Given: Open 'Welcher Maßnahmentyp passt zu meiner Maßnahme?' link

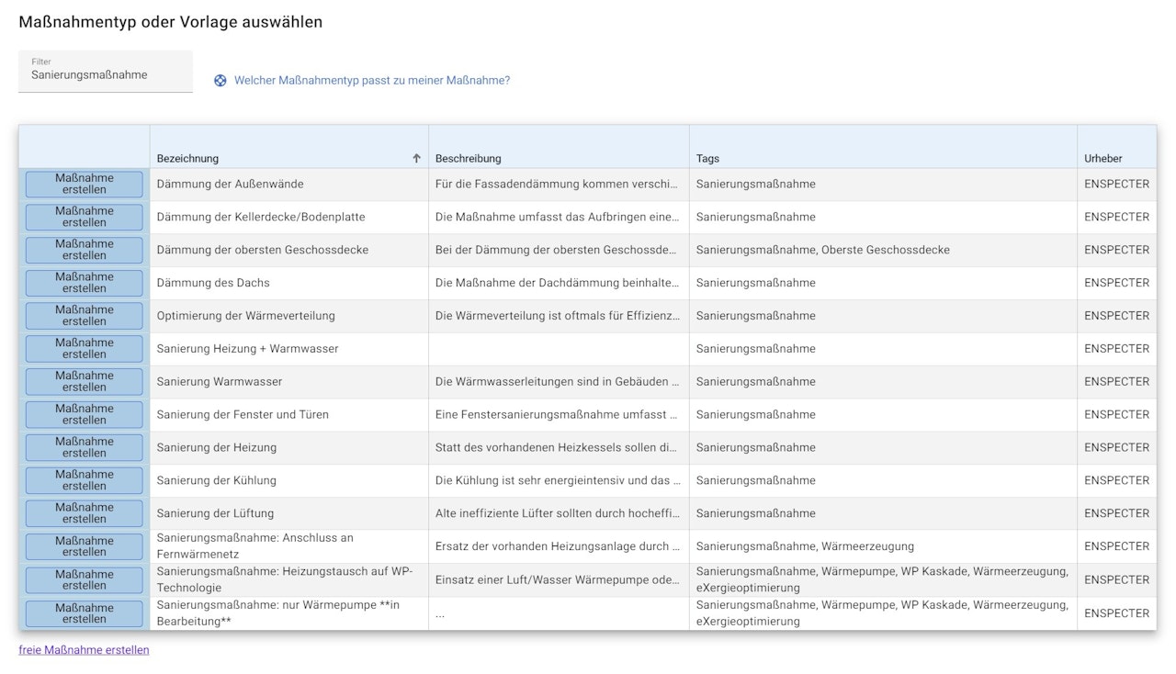Looking at the screenshot, I should point(371,81).
